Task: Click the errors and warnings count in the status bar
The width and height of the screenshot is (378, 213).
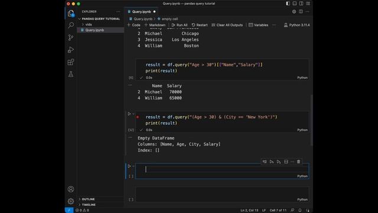Action: [82, 211]
